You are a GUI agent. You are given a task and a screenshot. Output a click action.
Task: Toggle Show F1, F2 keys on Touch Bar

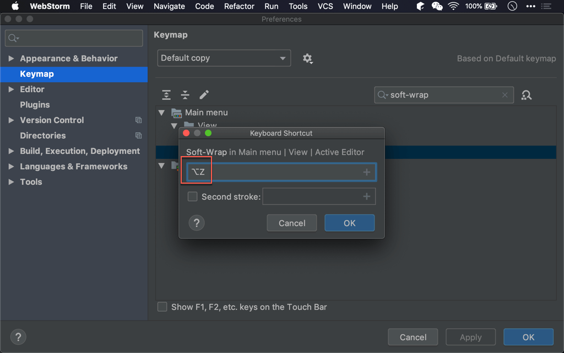[x=162, y=307]
